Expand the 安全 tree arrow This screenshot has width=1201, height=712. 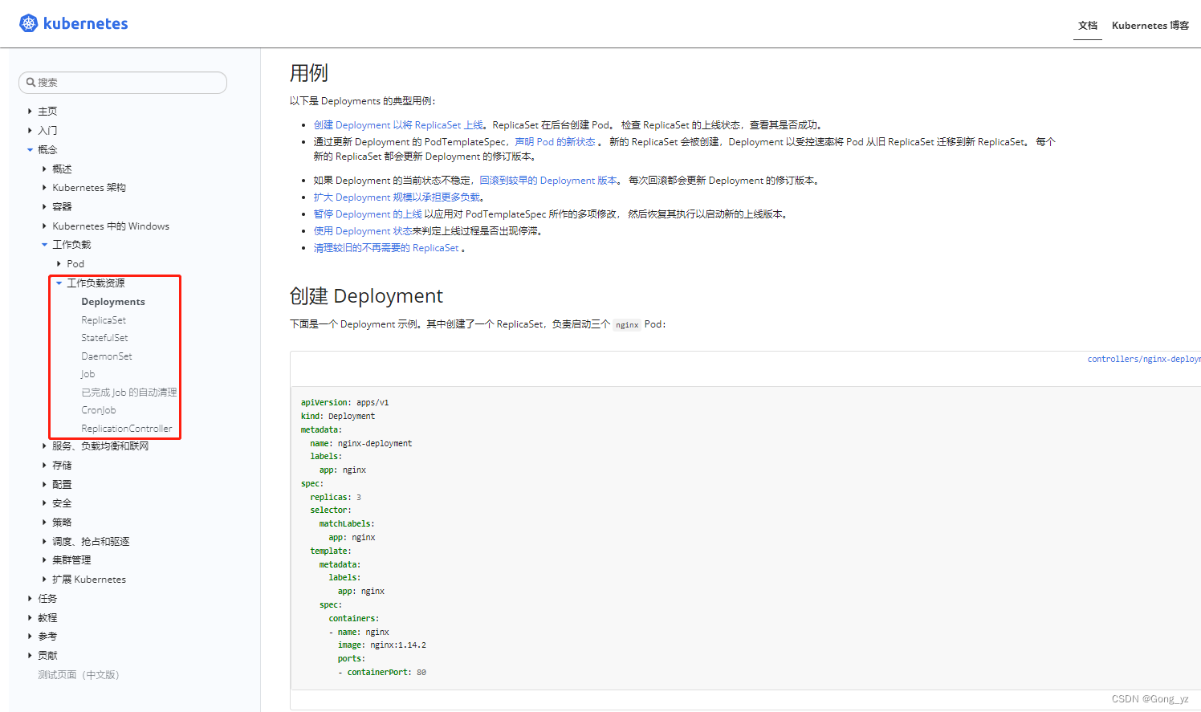(44, 503)
